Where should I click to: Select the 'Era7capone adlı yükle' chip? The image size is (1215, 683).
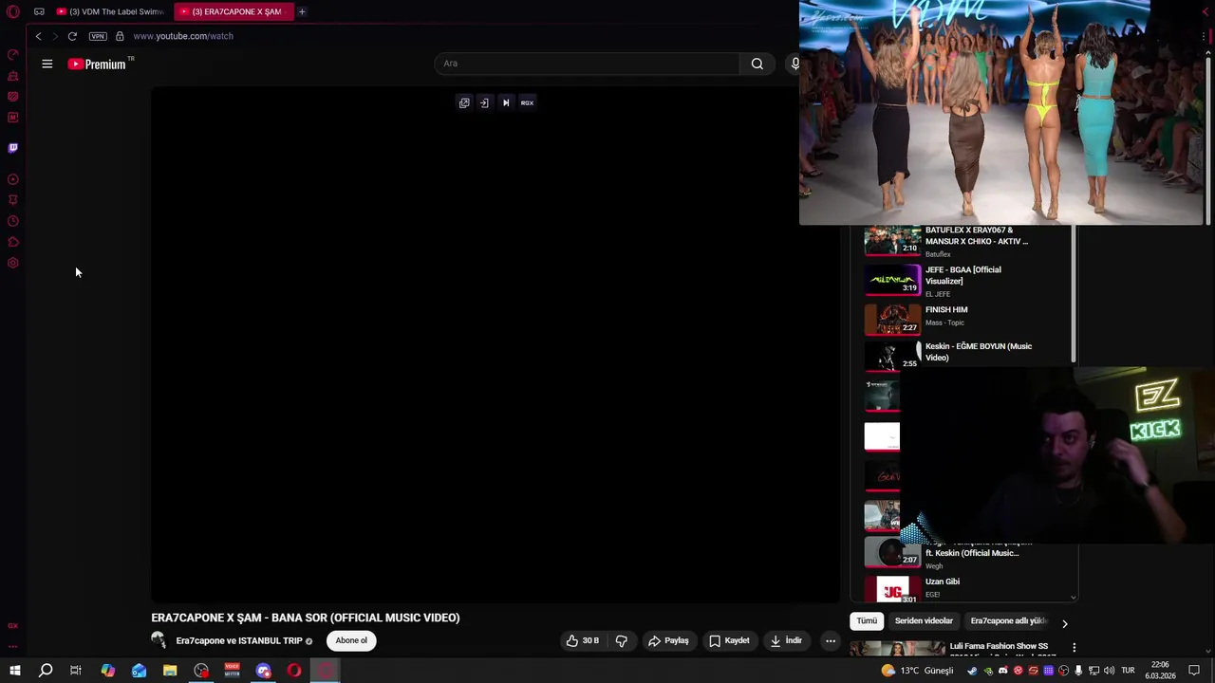(1008, 620)
